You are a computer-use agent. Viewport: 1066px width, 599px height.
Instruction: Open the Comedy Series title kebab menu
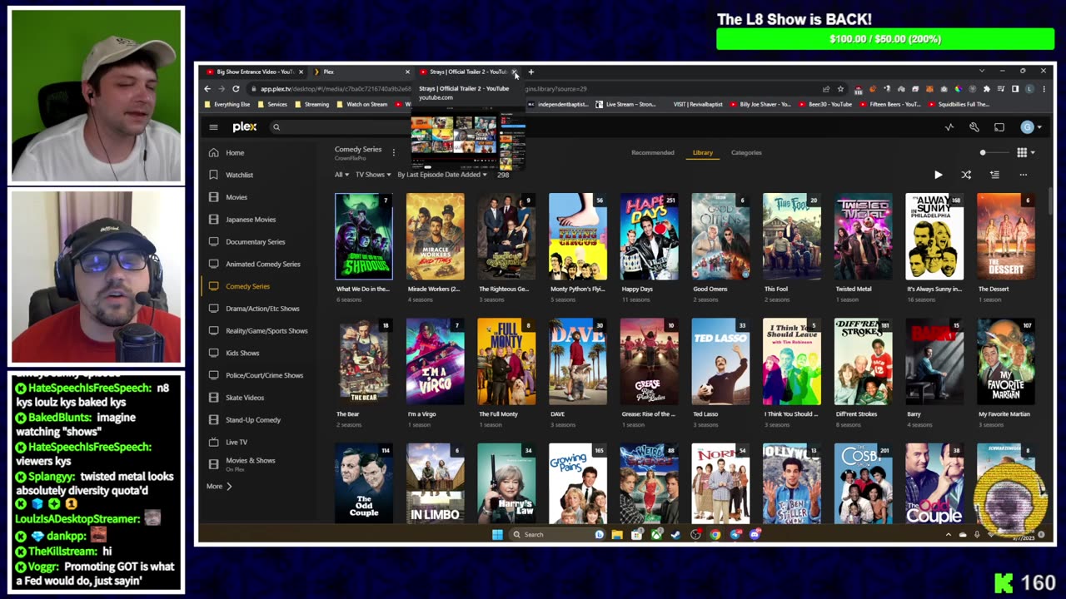393,151
